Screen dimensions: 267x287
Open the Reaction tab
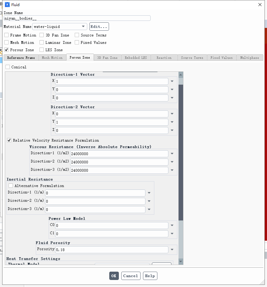[x=164, y=58]
